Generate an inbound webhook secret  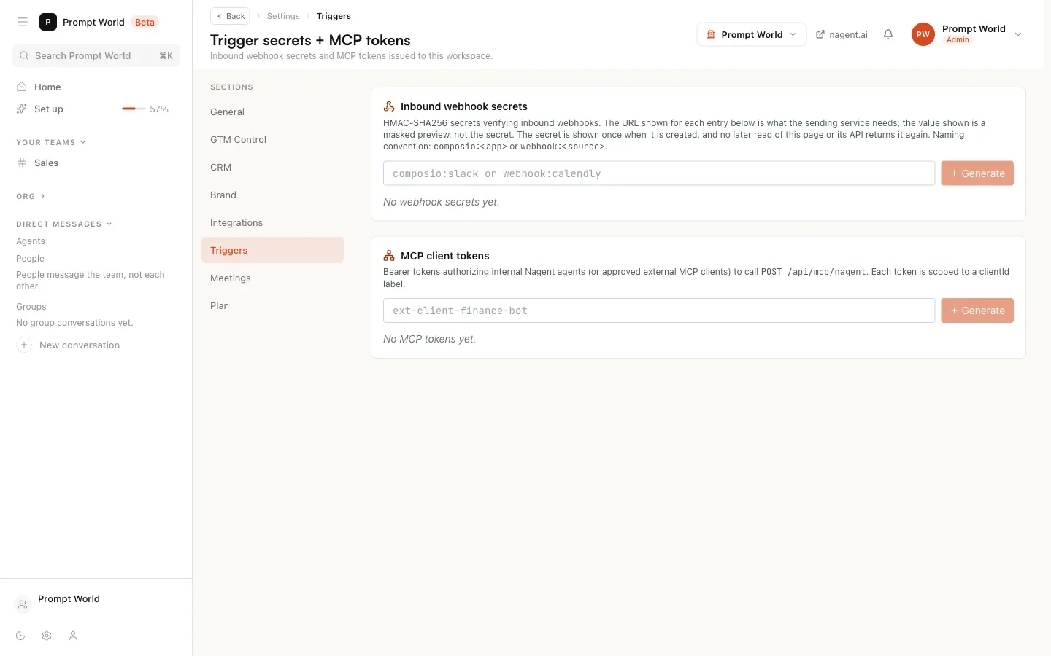(977, 173)
